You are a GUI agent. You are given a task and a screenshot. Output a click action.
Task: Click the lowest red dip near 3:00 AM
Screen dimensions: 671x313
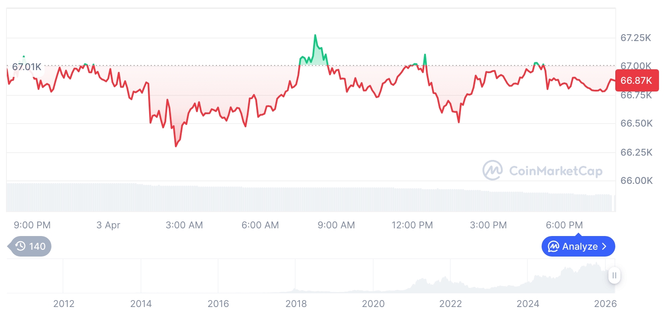176,146
